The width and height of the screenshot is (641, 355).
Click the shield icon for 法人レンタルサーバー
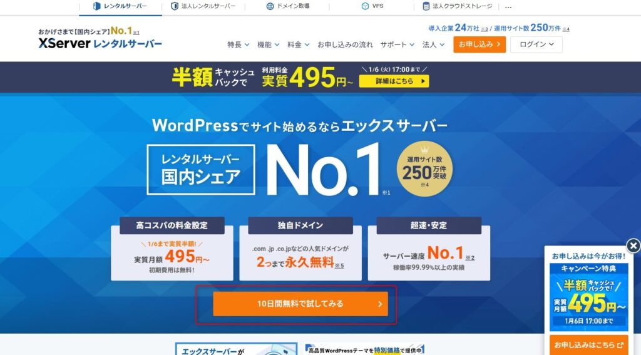click(x=175, y=6)
